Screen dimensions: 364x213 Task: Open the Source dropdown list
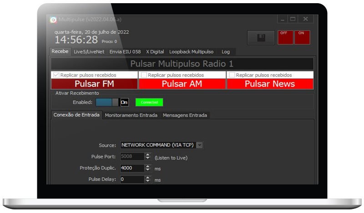pos(199,145)
